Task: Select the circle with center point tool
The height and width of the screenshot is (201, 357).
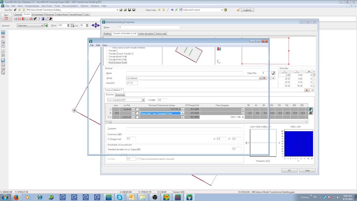Action: [x=3, y=68]
